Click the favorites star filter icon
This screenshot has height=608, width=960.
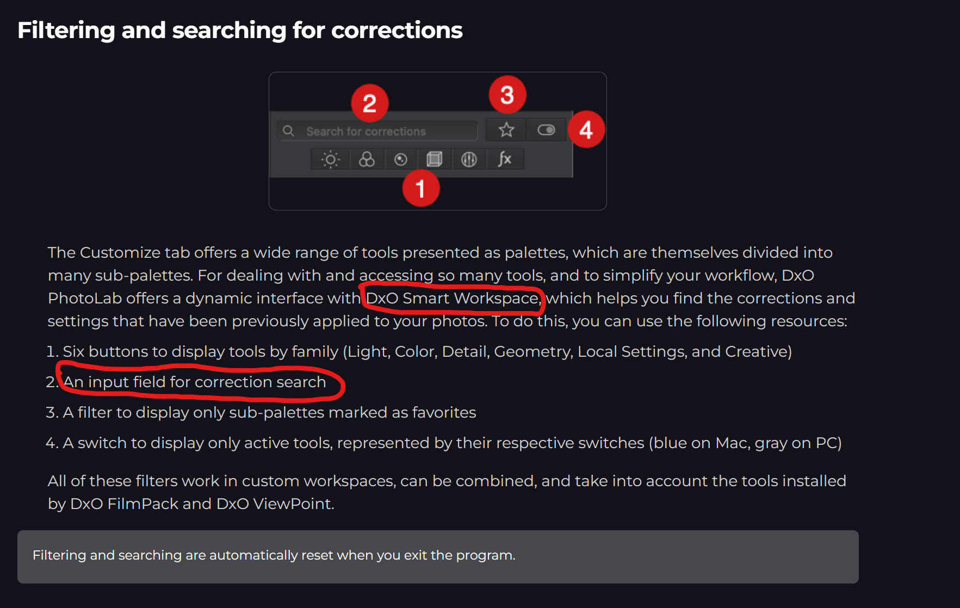coord(506,130)
